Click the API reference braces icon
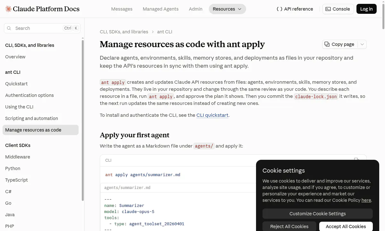The height and width of the screenshot is (231, 385). [279, 9]
